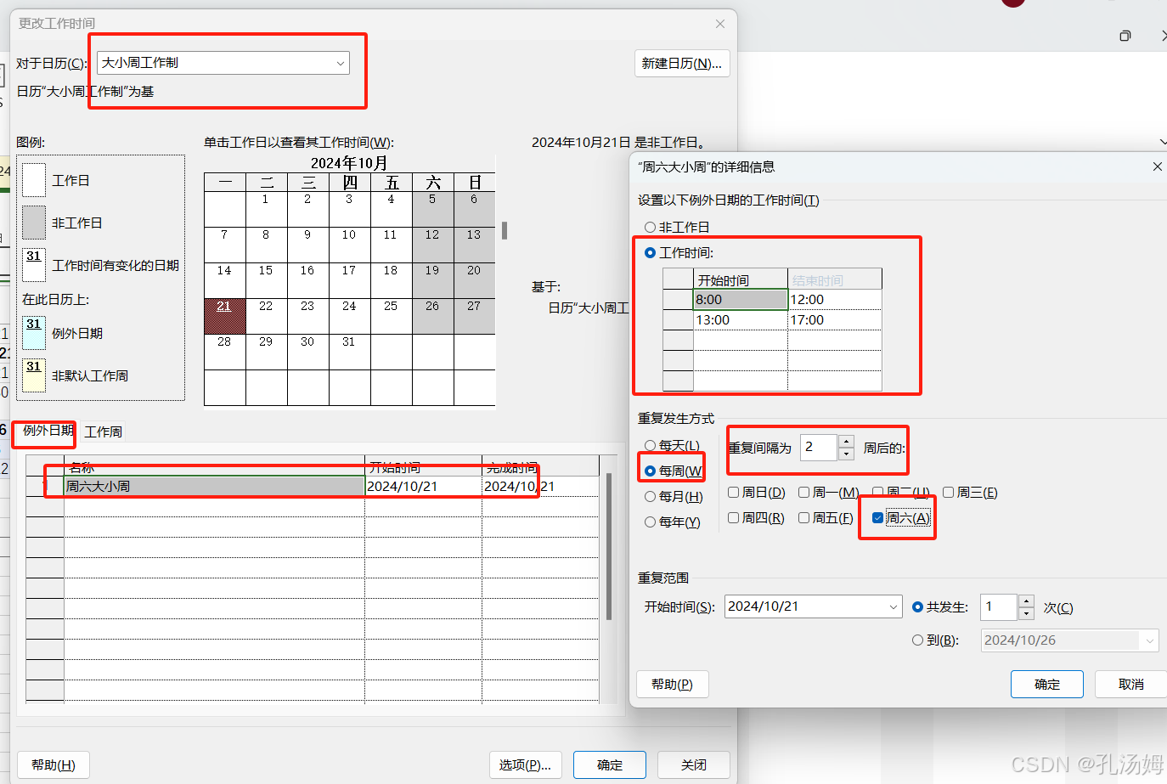1167x784 pixels.
Task: Close the 周六大小周 details dialog
Action: [1157, 166]
